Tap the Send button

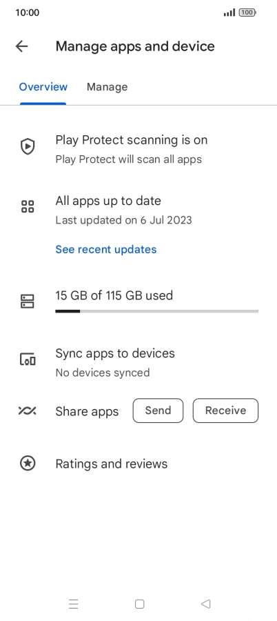[158, 411]
